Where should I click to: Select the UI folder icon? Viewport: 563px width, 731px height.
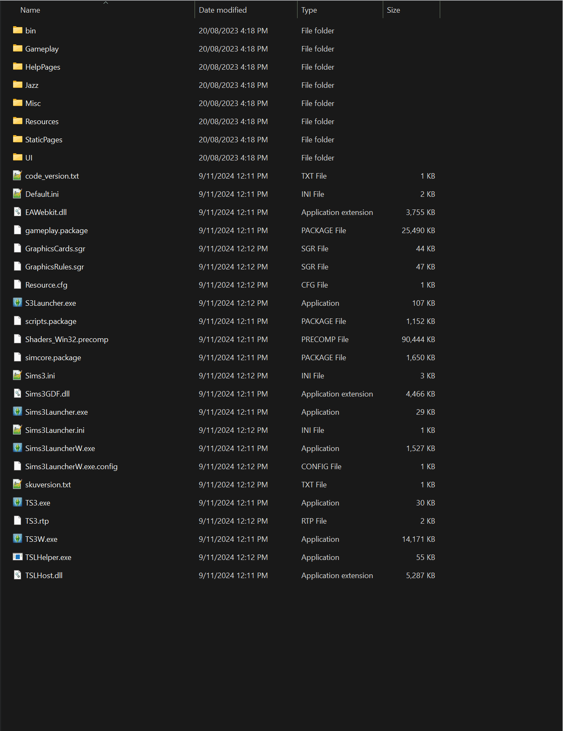(x=17, y=157)
